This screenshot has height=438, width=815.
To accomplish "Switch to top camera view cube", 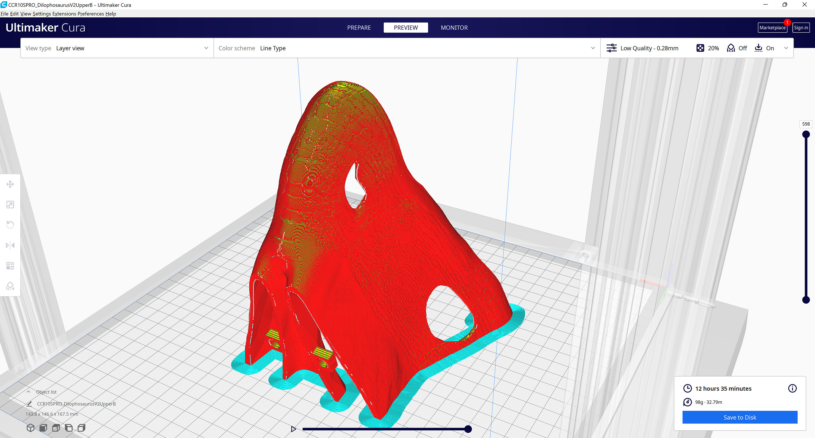I will click(56, 428).
